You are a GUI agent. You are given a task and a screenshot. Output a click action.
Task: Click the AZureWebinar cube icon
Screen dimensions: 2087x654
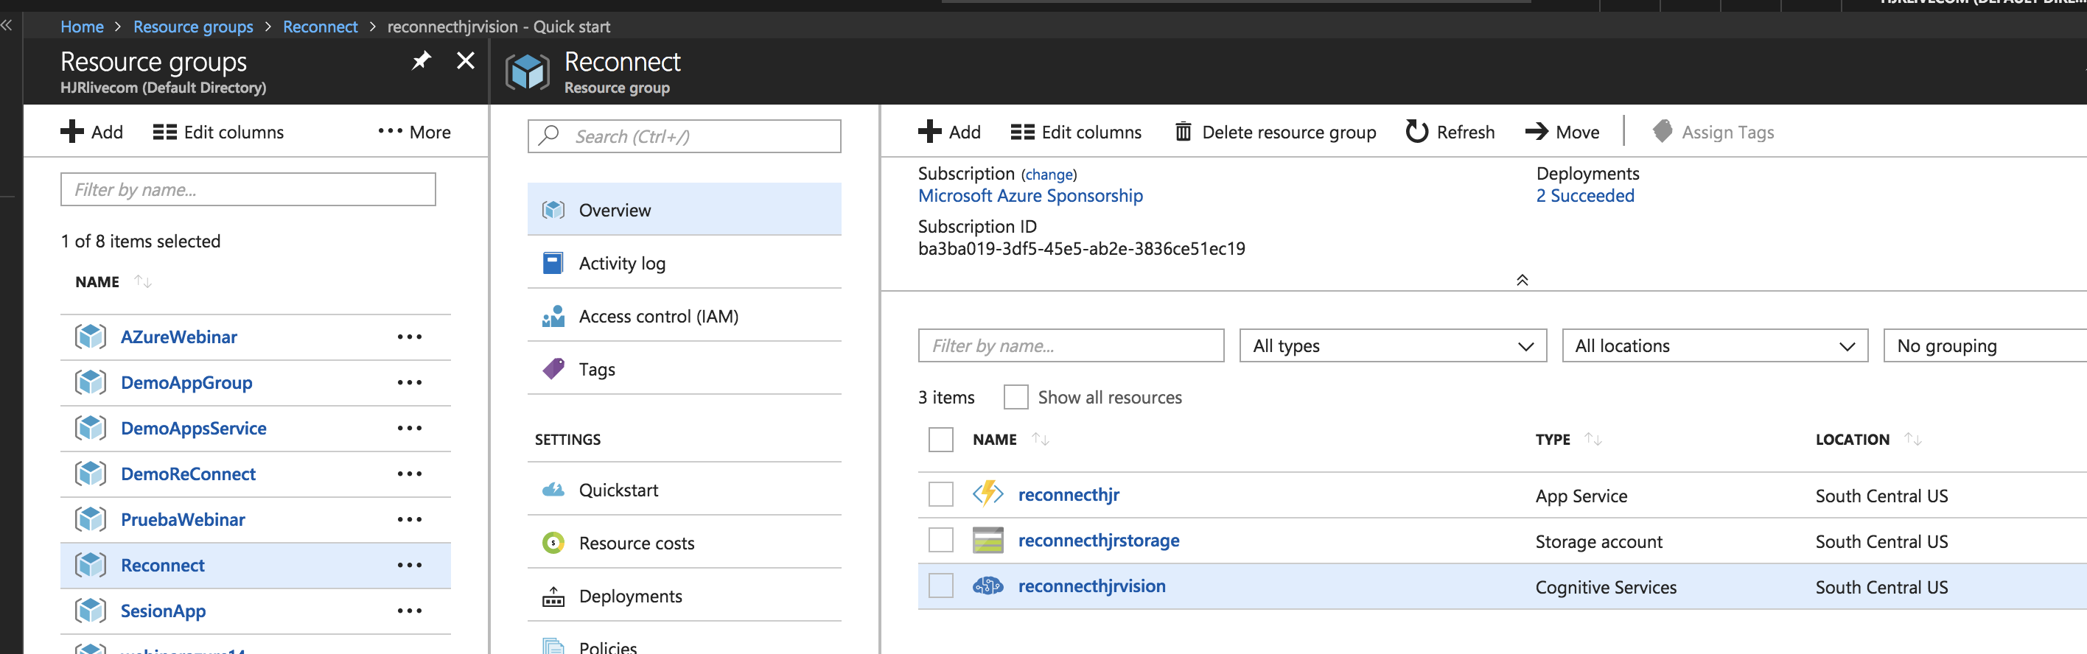(91, 336)
